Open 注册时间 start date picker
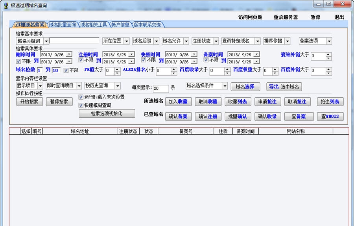 click(x=131, y=54)
